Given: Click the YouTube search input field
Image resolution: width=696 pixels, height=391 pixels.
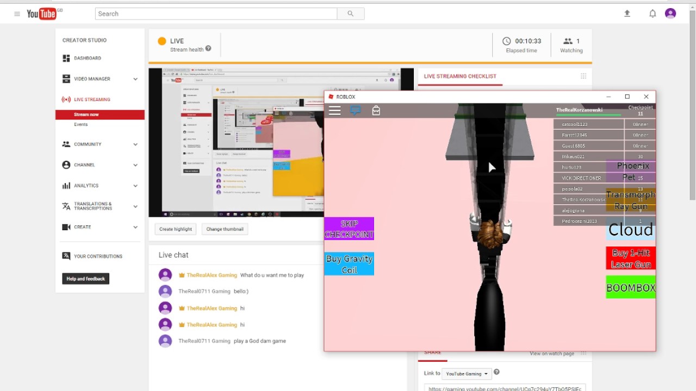Looking at the screenshot, I should (216, 14).
